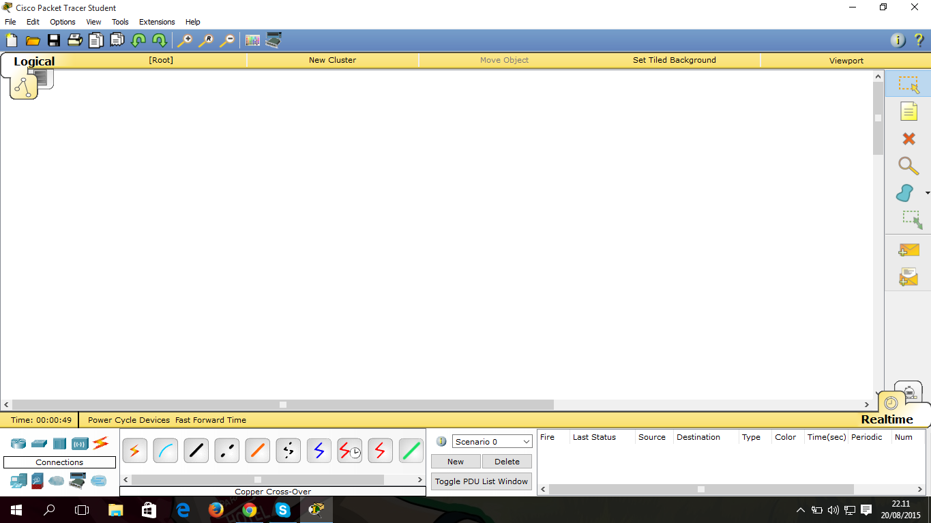Screen dimensions: 931x523
Task: Open the Scenario 0 dropdown
Action: point(492,442)
